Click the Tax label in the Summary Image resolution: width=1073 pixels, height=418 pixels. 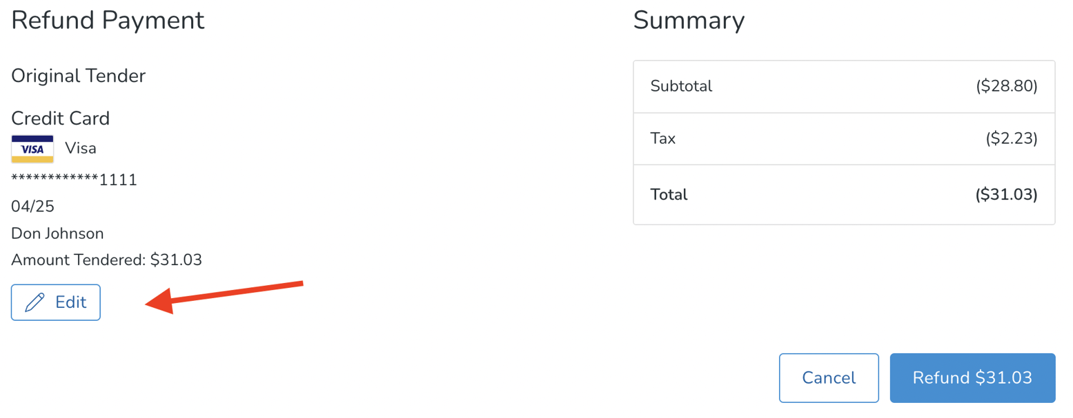662,138
